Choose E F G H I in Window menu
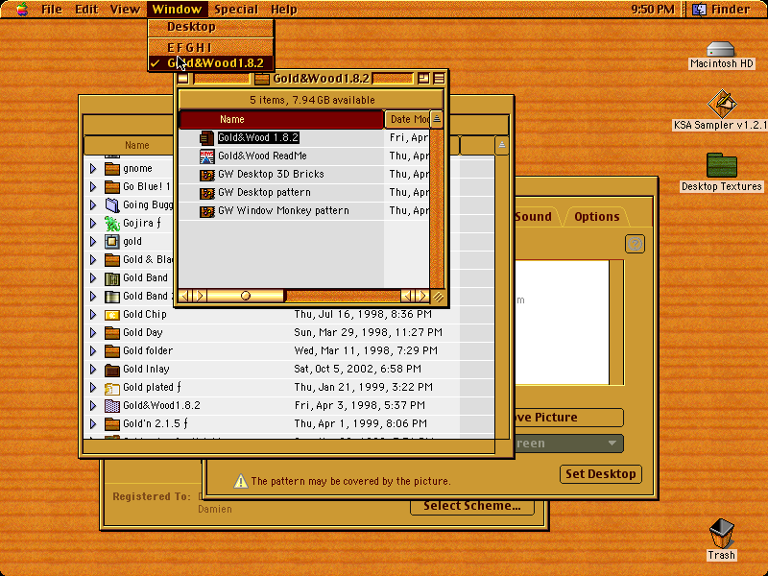Screen dimensions: 768x576 point(210,47)
